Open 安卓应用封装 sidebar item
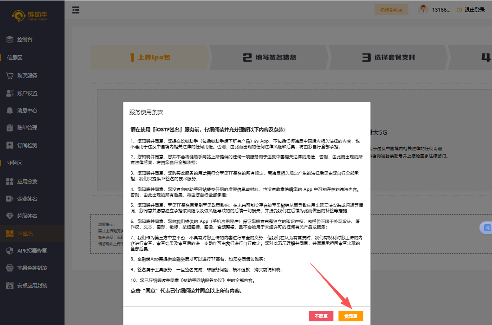Image resolution: width=492 pixels, height=325 pixels. [32, 286]
